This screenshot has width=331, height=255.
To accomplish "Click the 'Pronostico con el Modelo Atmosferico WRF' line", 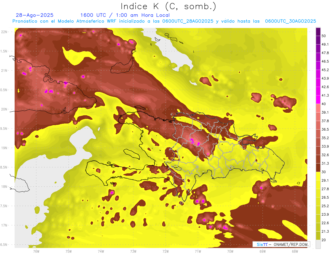I will [x=164, y=21].
